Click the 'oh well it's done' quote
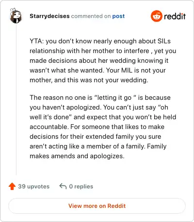 pos(99,112)
